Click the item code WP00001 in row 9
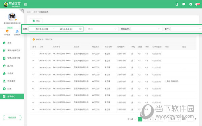 (96, 110)
